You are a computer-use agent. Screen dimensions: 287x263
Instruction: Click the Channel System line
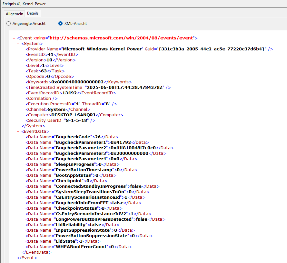tap(58, 110)
